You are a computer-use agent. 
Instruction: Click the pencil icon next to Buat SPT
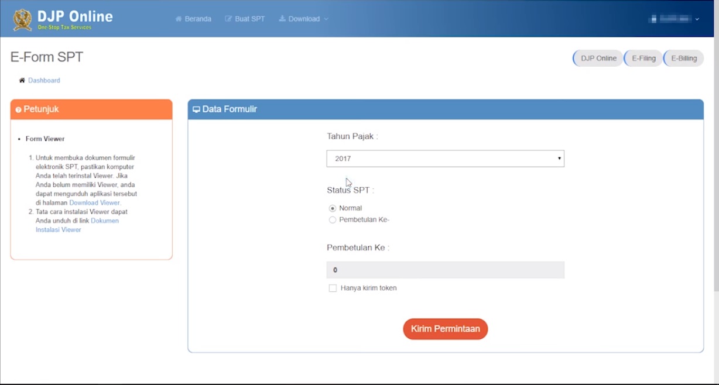[x=228, y=18]
